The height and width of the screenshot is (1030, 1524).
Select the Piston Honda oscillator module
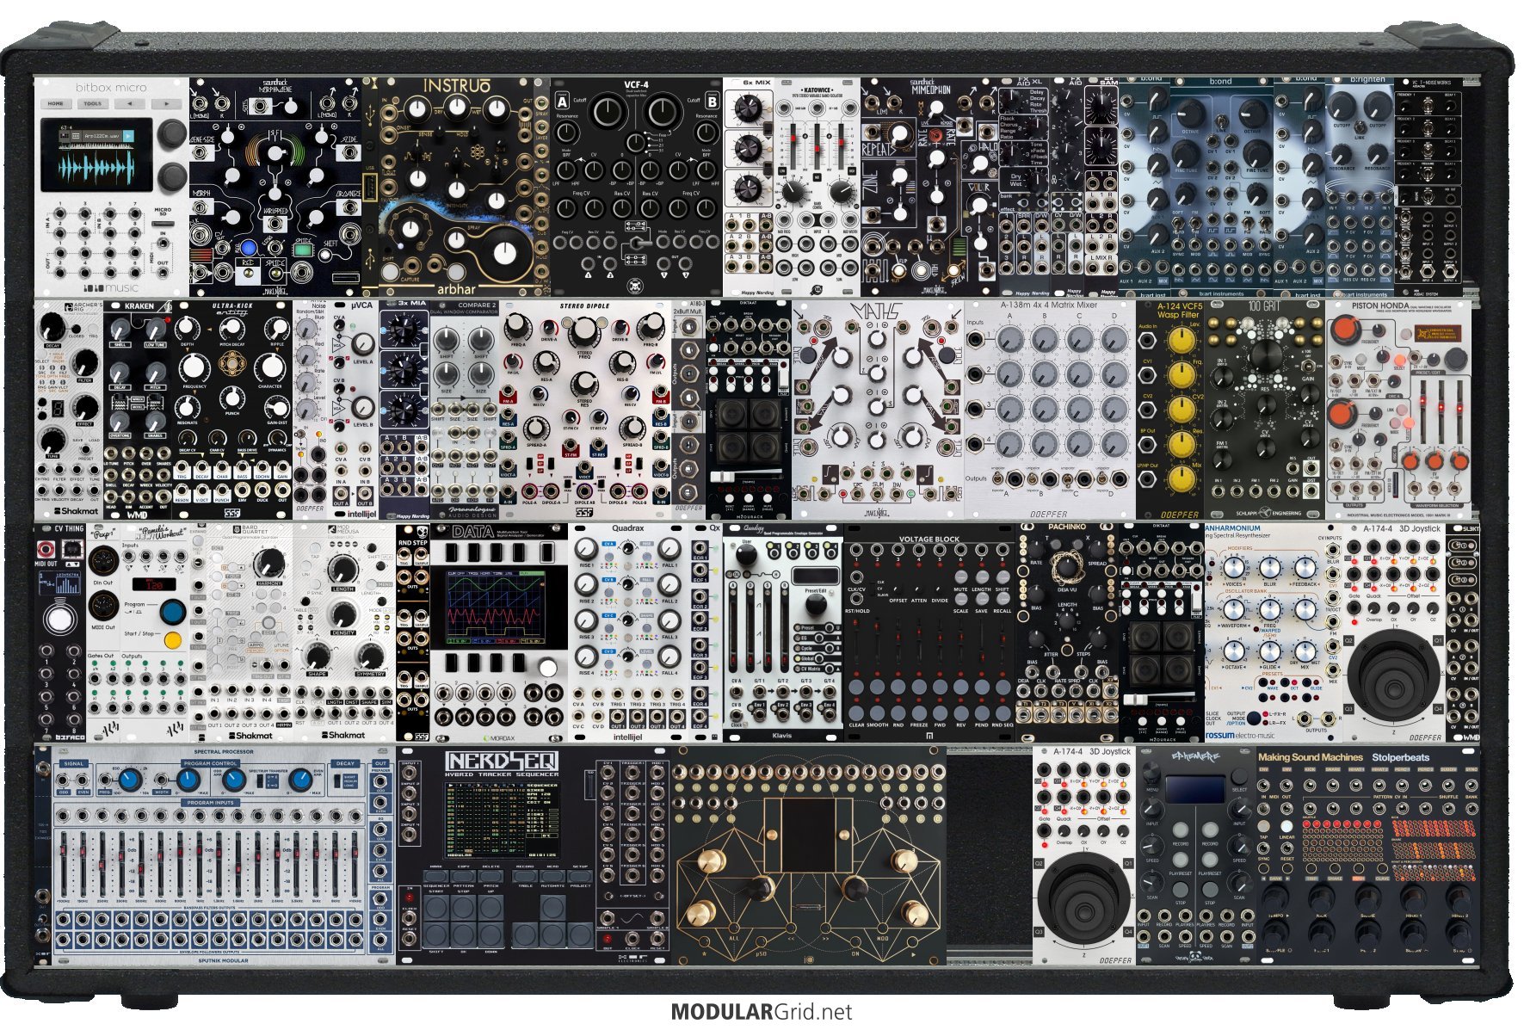pos(1399,410)
